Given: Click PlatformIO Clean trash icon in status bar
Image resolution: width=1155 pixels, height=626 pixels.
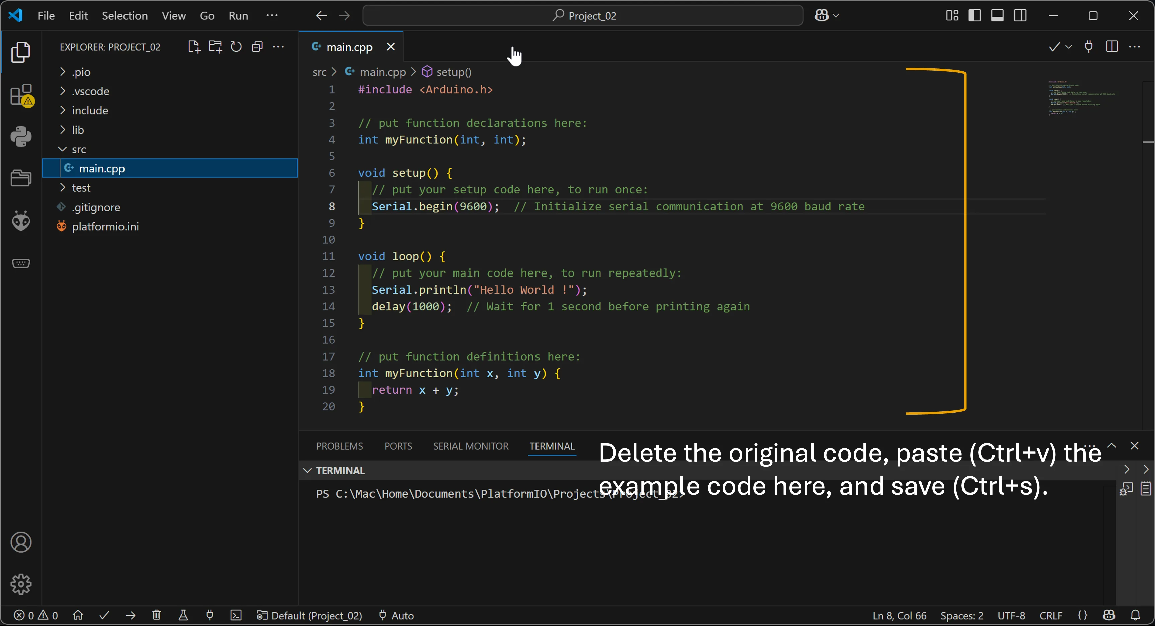Looking at the screenshot, I should pos(157,615).
